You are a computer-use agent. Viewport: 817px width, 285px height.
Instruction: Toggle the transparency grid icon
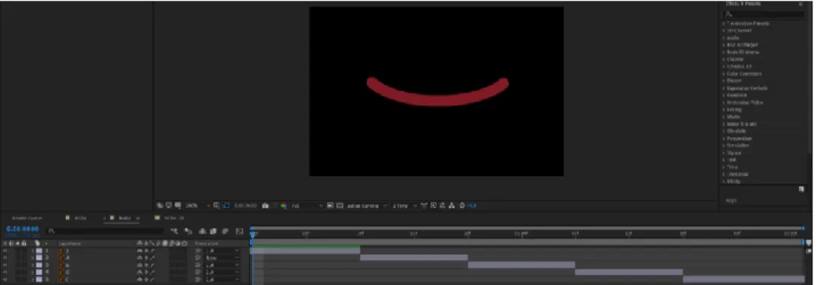[x=340, y=206]
